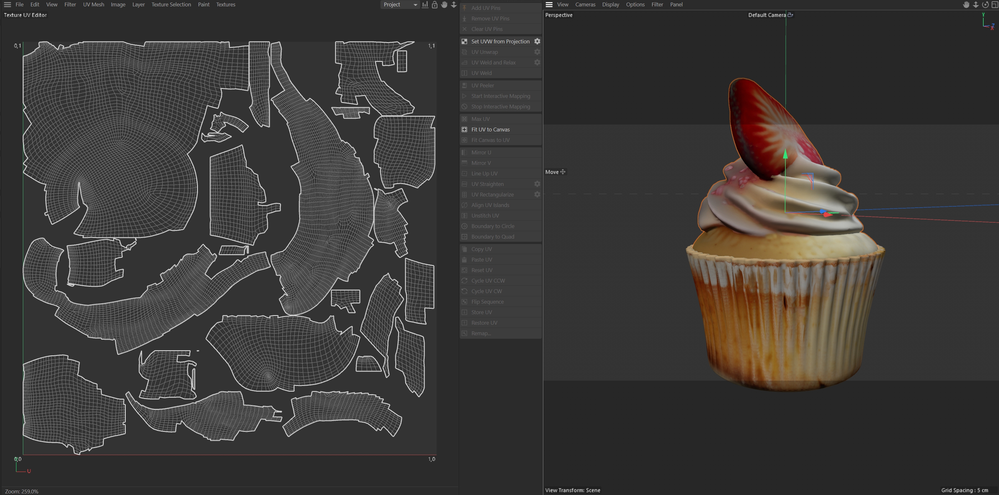Click the Zoom arrows icon next to the Pan tool
The image size is (999, 495).
(454, 5)
